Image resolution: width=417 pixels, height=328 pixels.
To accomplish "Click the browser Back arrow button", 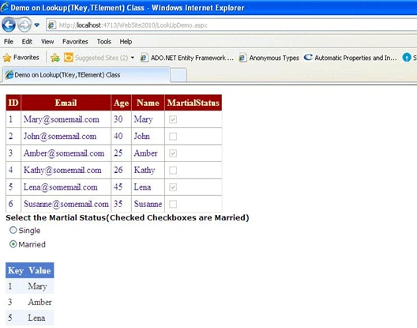I will (x=9, y=25).
